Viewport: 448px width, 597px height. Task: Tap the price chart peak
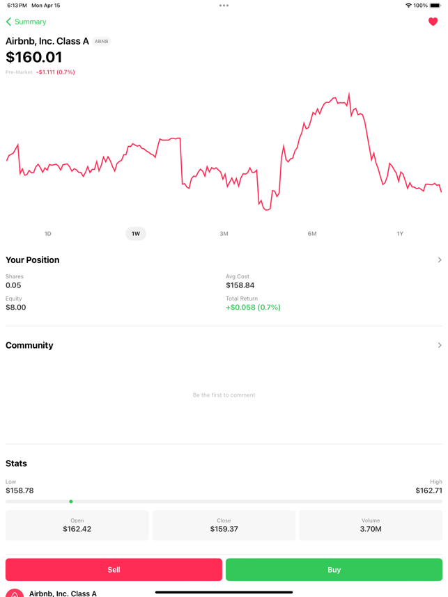coord(349,94)
